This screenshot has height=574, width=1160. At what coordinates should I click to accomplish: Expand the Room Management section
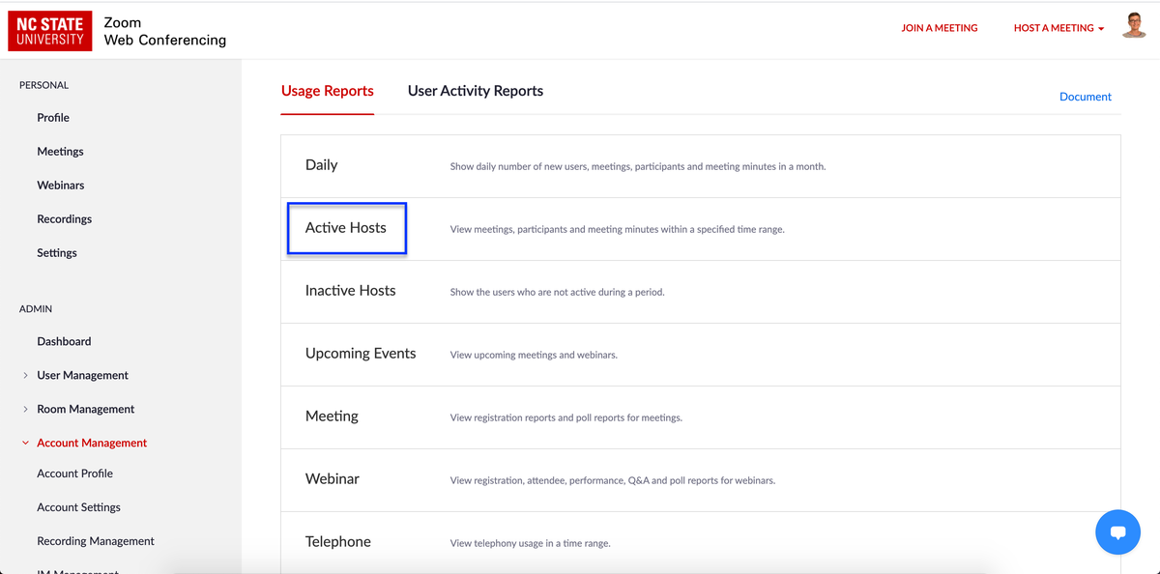(x=85, y=408)
